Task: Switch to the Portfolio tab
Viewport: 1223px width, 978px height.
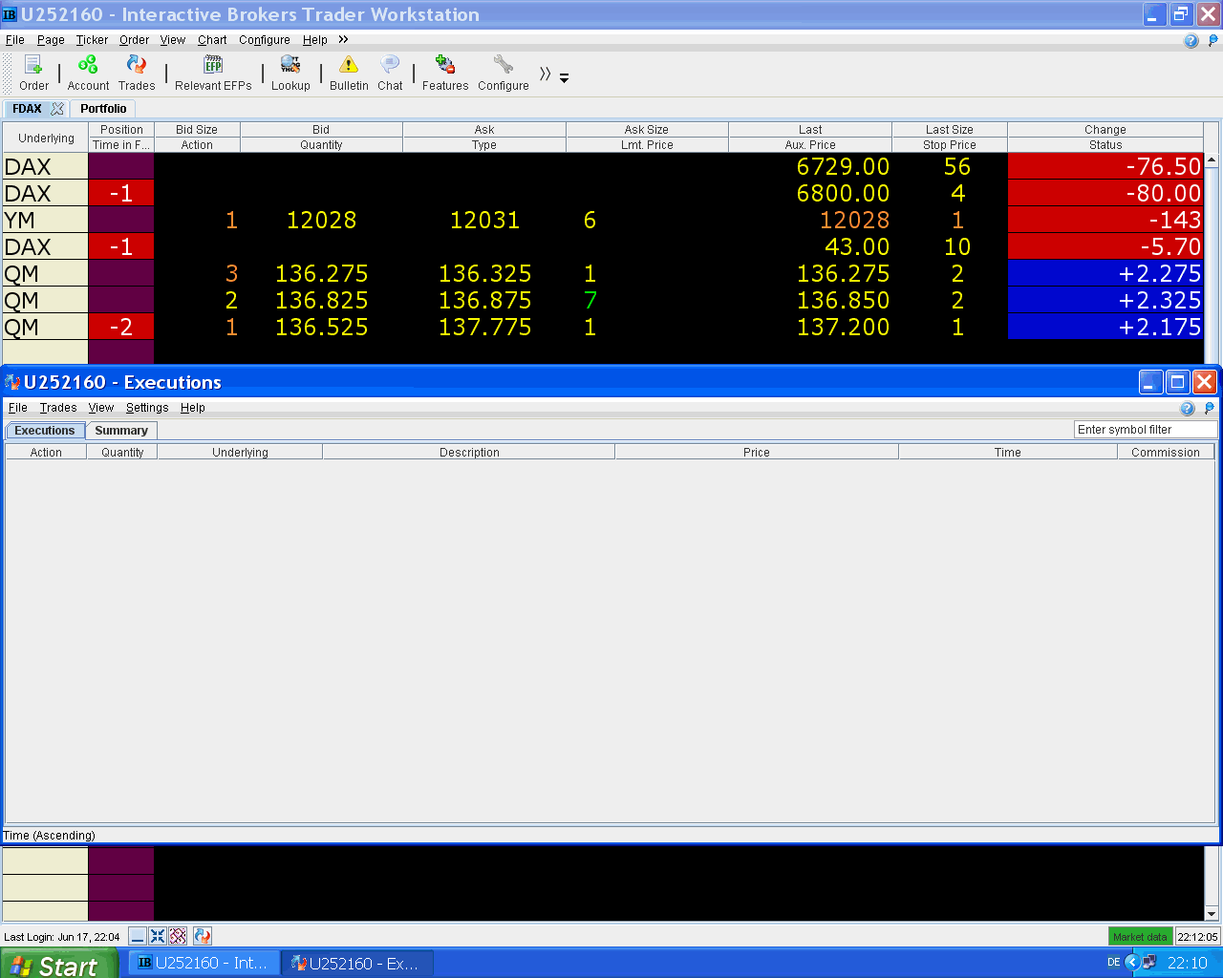Action: [103, 109]
